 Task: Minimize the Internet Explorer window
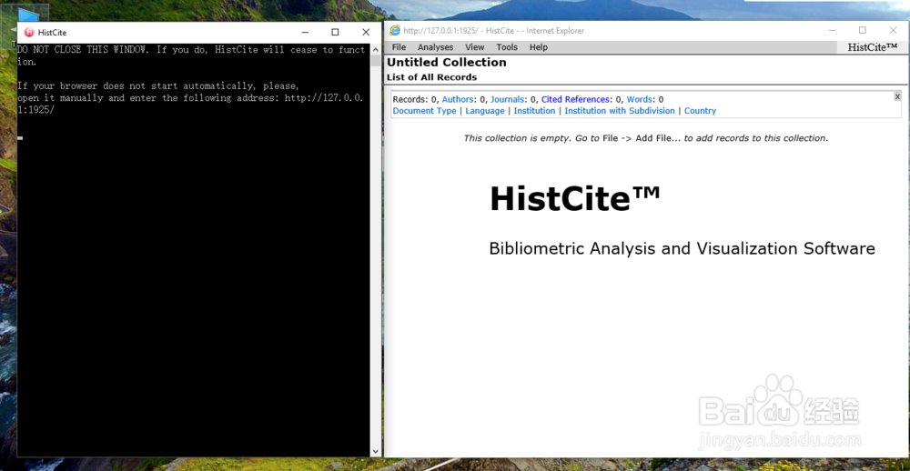(833, 30)
